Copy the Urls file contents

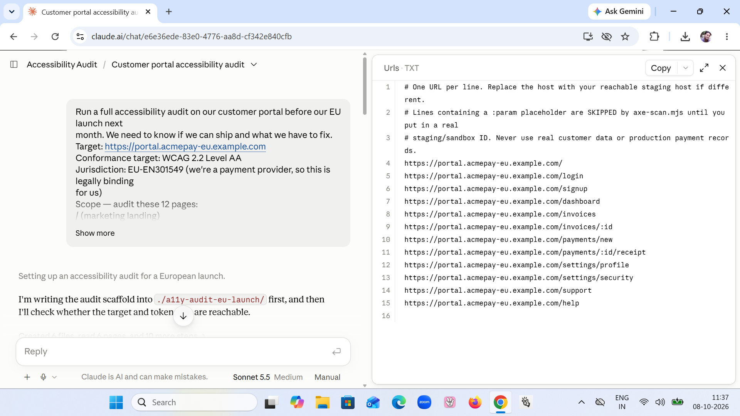click(661, 68)
